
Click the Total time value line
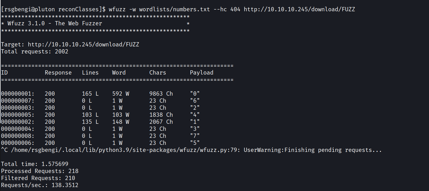point(35,164)
